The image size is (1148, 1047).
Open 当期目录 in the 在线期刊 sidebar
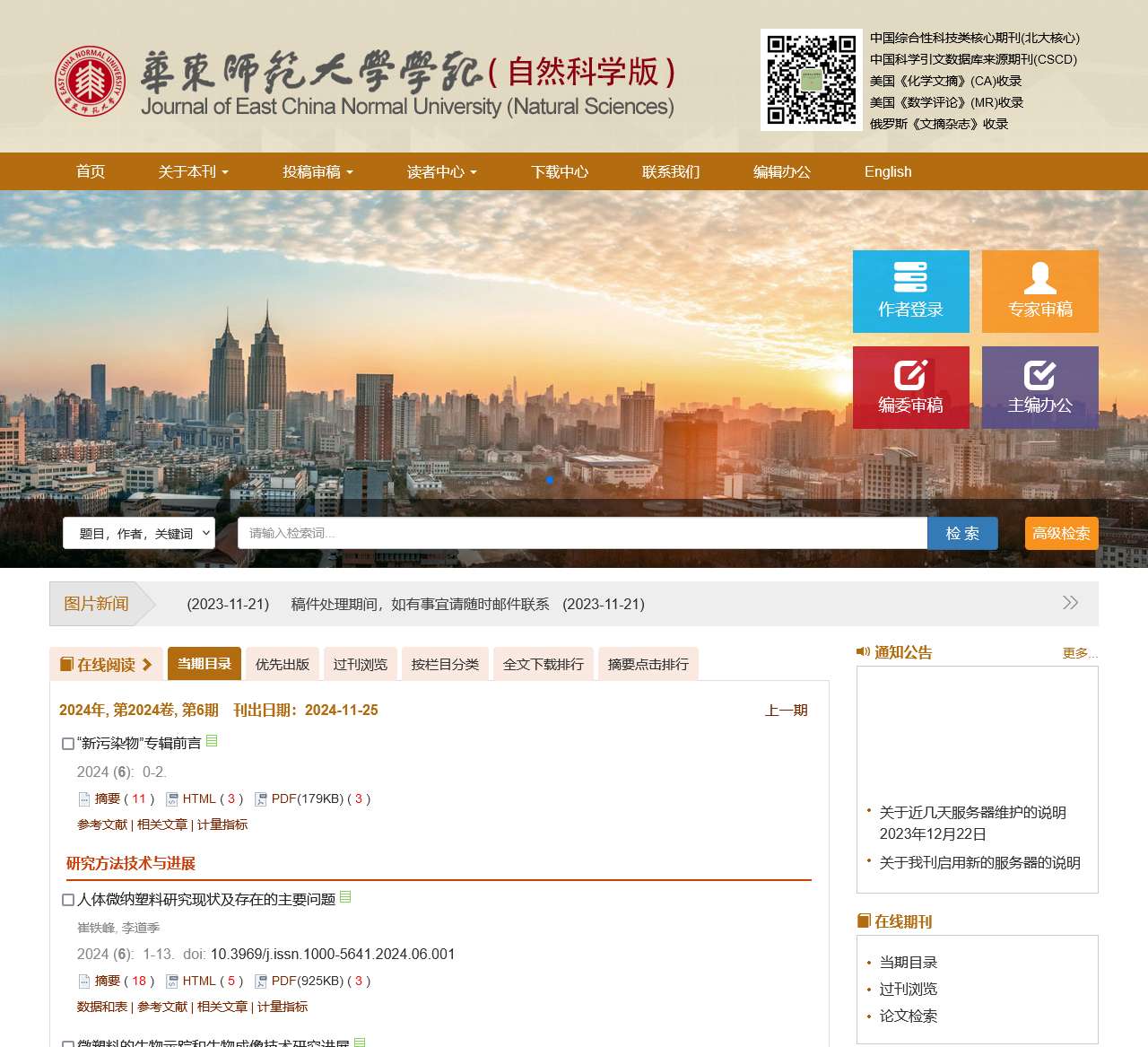click(908, 962)
